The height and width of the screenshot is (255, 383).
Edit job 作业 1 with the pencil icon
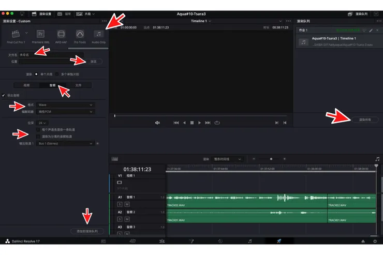click(x=371, y=30)
